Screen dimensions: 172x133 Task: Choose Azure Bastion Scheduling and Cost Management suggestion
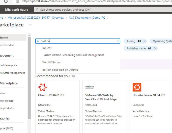click(x=74, y=55)
